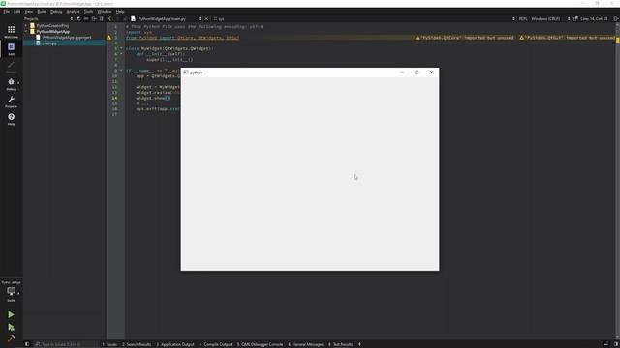Screen dimensions: 620x348
Task: Open the Compile Output pane
Action: point(216,344)
